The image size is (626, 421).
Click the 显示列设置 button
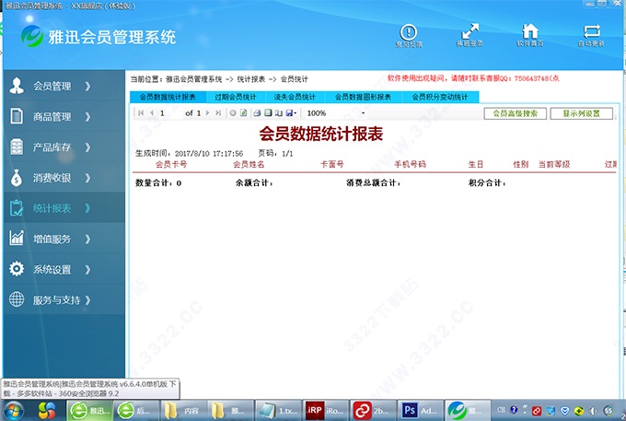[x=580, y=113]
